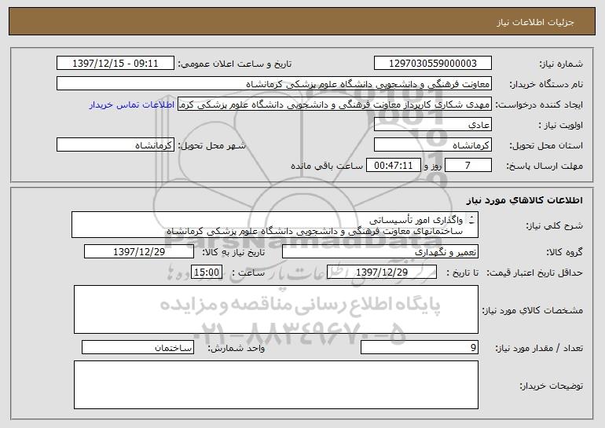Click the section heading اطلاعات کالاهای مورد نیاز
The height and width of the screenshot is (428, 605).
point(524,200)
